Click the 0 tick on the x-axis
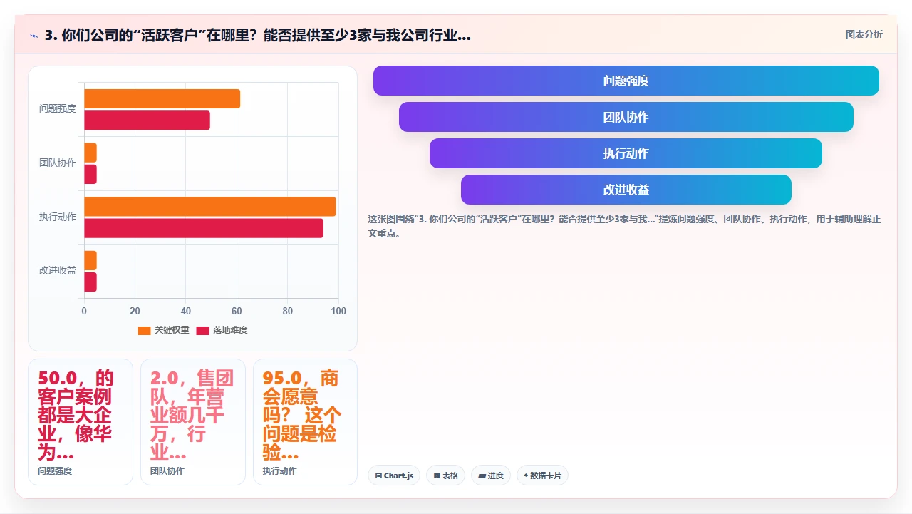The image size is (912, 514). (84, 311)
